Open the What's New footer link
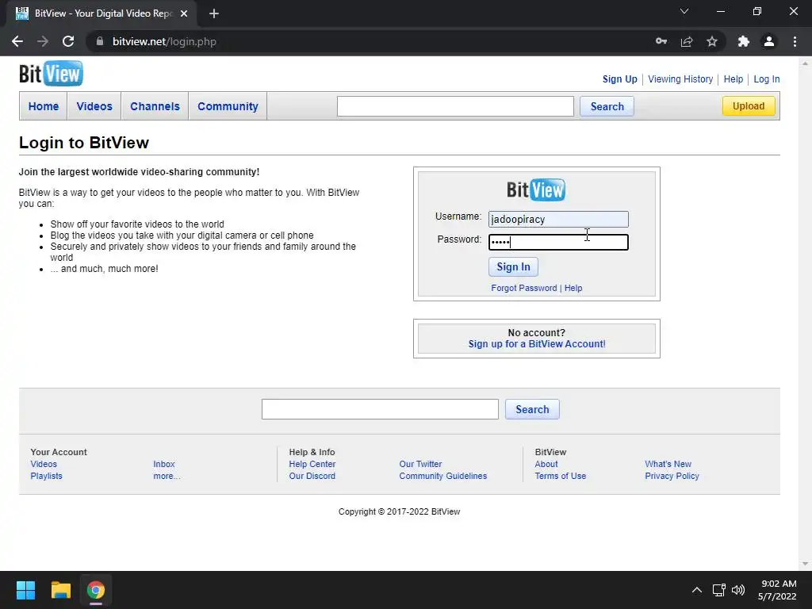Screen dimensions: 812x609 click(668, 464)
